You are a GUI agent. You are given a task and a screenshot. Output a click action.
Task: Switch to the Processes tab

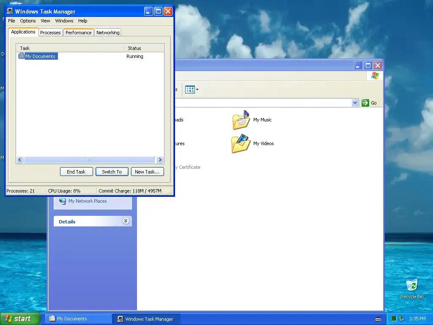[x=50, y=33]
